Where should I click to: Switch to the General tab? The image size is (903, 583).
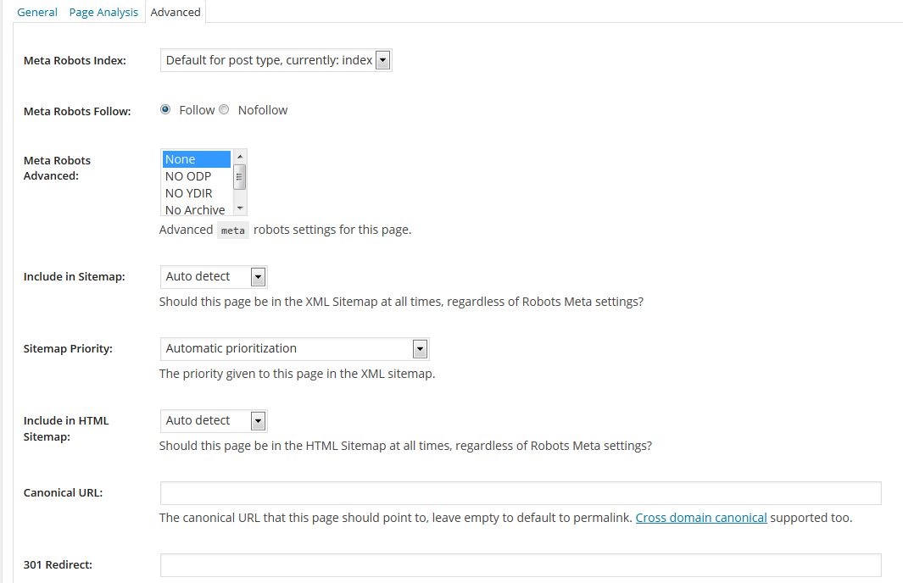36,12
